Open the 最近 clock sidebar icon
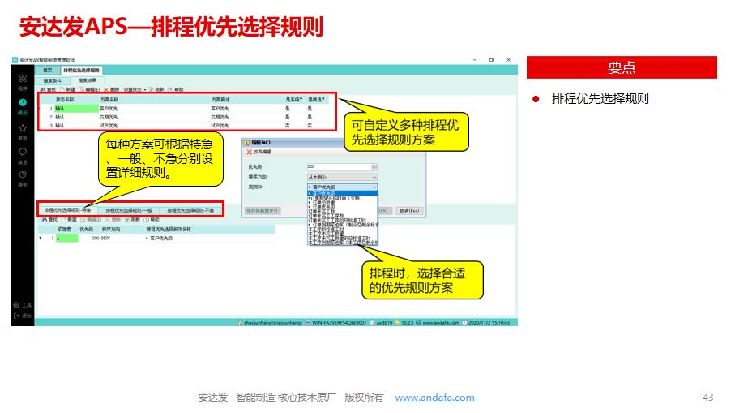 (x=23, y=102)
